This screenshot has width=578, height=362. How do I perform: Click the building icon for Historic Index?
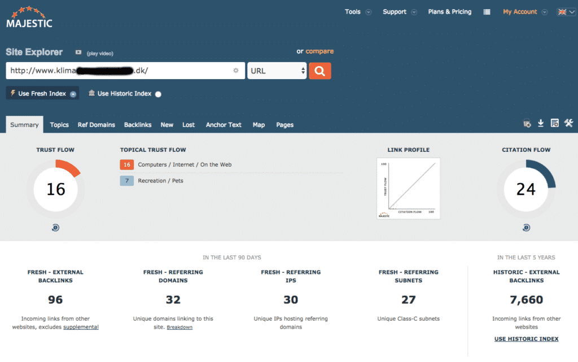coord(91,93)
